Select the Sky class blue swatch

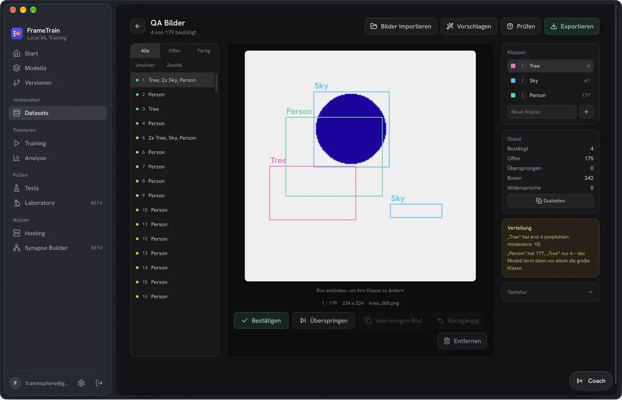tap(513, 81)
